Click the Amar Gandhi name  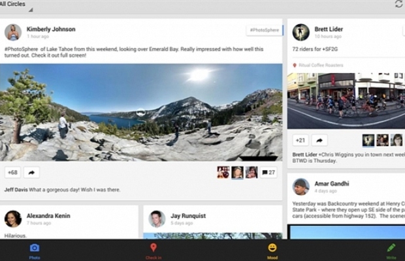coord(332,183)
